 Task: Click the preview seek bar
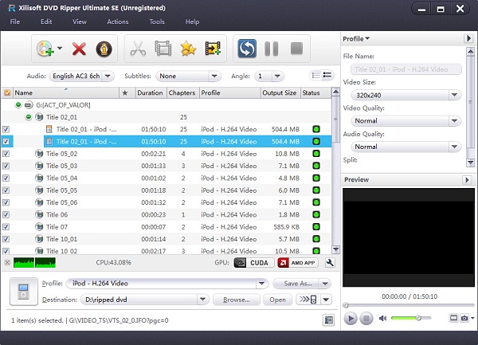coord(409,305)
